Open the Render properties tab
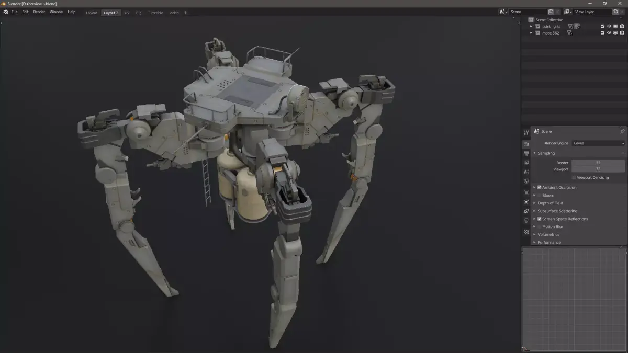Screen dimensions: 628x353 [x=526, y=144]
